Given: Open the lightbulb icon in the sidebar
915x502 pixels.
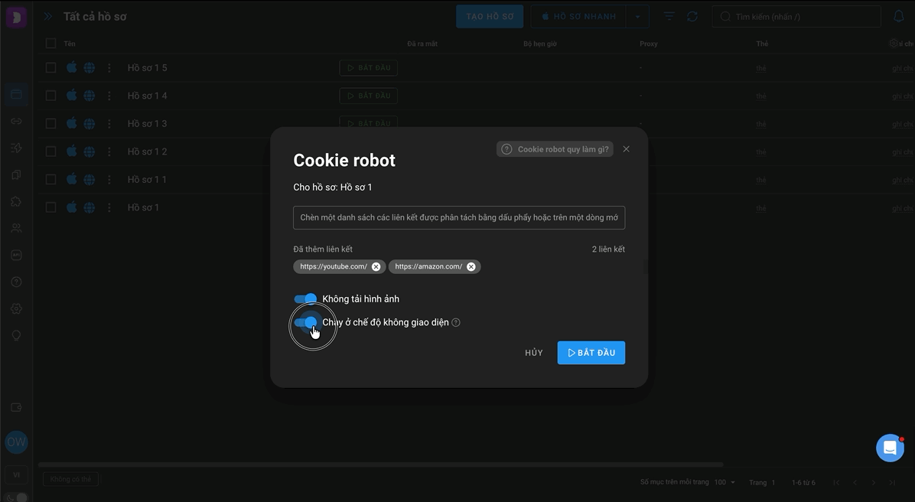Looking at the screenshot, I should point(16,336).
